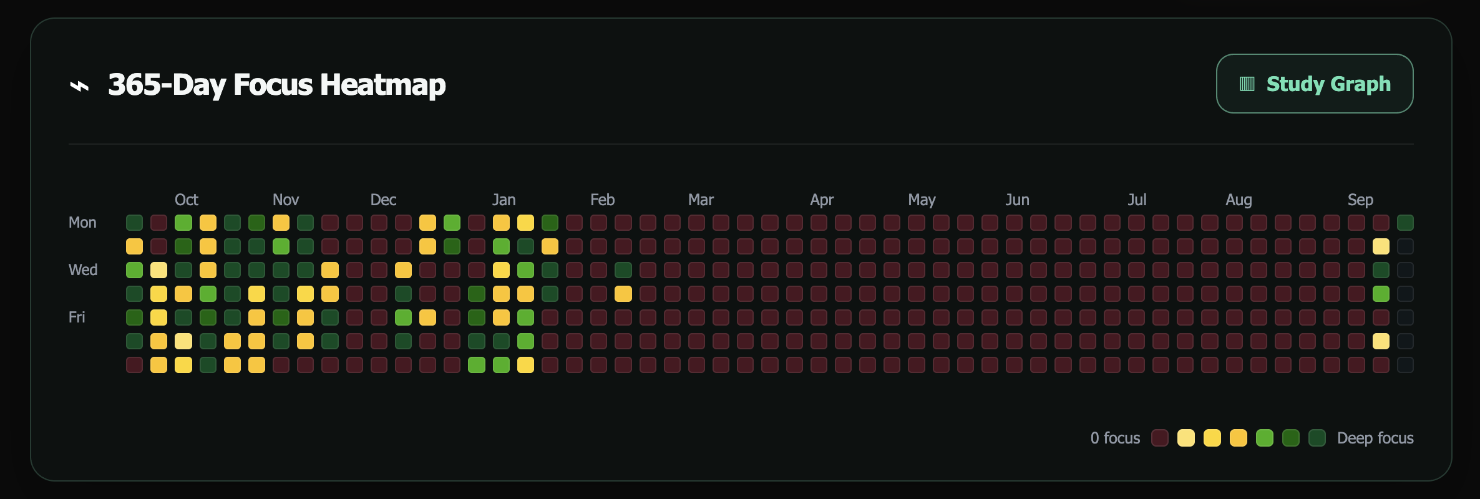Image resolution: width=1480 pixels, height=499 pixels.
Task: Pick the bright light-green legend swatch
Action: pyautogui.click(x=1265, y=438)
